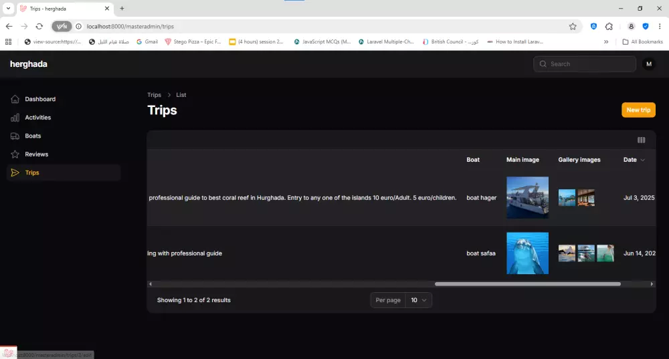
Task: Click the 'boat hager' cell
Action: pyautogui.click(x=481, y=198)
